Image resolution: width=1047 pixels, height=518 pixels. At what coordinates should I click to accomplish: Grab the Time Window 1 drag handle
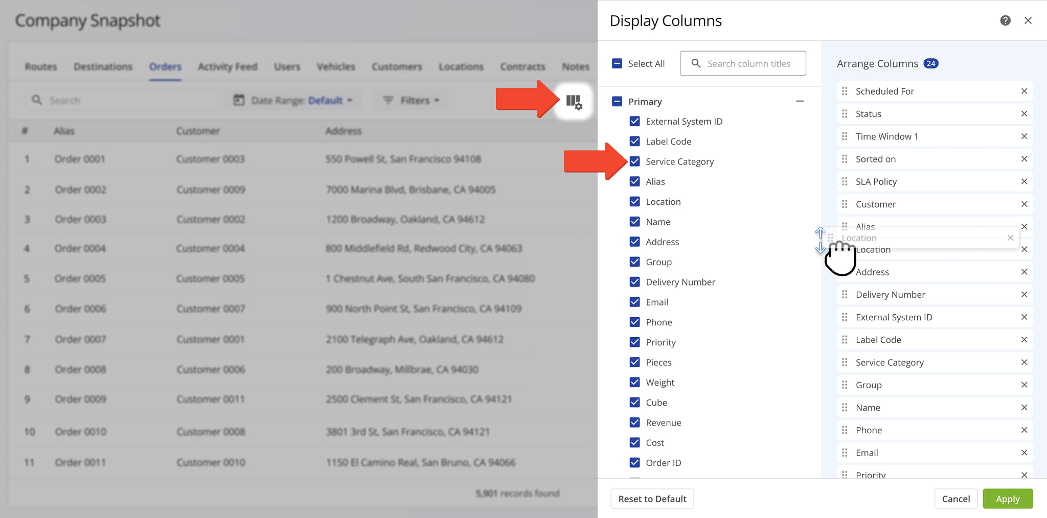tap(845, 136)
